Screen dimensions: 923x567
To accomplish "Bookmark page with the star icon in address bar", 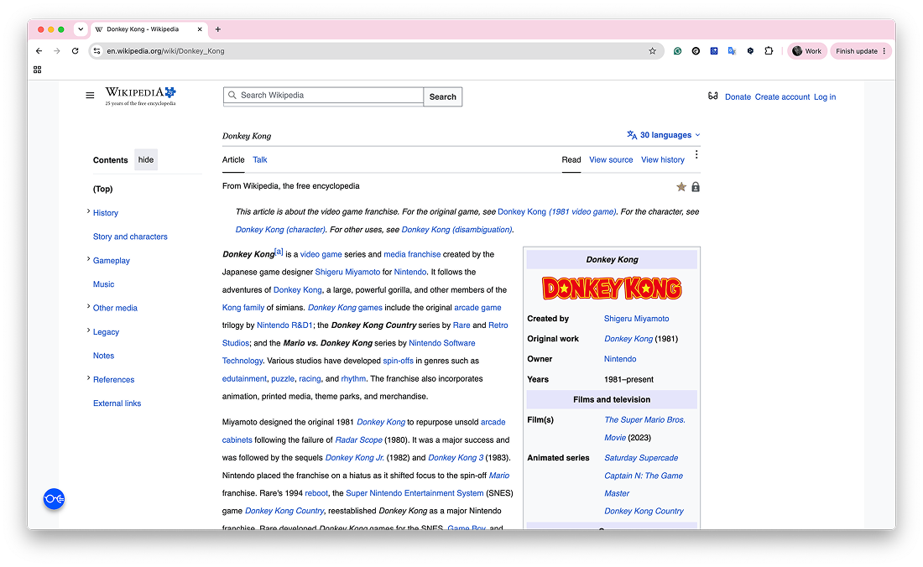I will point(652,51).
